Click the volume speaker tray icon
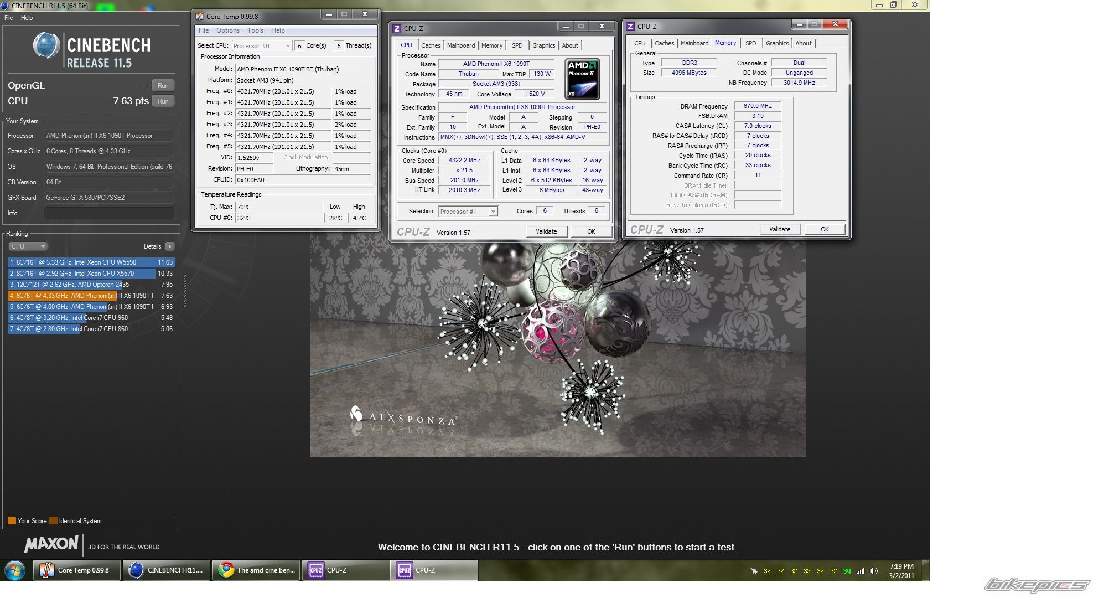Viewport: 1104px width, 598px height. click(x=874, y=571)
